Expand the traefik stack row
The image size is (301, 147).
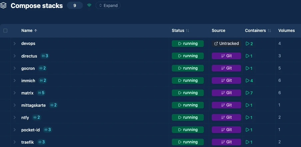pos(15,142)
